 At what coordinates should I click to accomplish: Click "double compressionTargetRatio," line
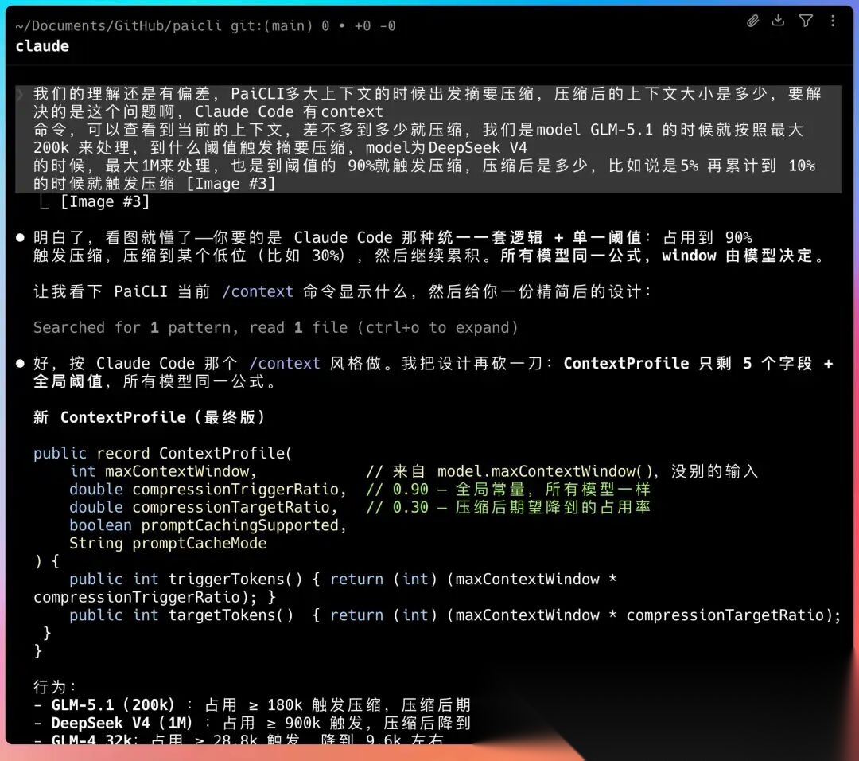tap(204, 508)
